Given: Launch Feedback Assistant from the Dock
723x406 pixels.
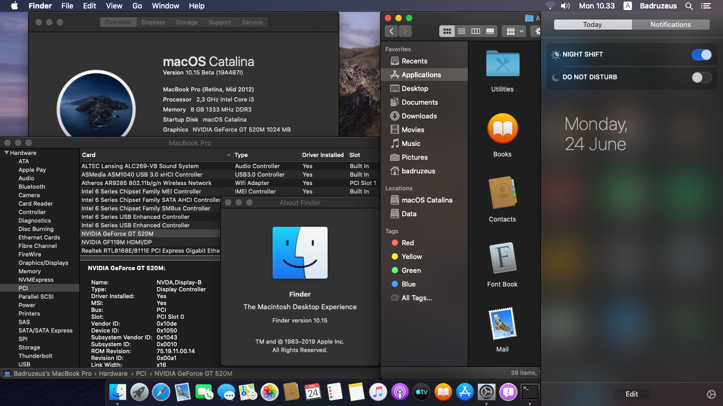Looking at the screenshot, I should pos(508,392).
